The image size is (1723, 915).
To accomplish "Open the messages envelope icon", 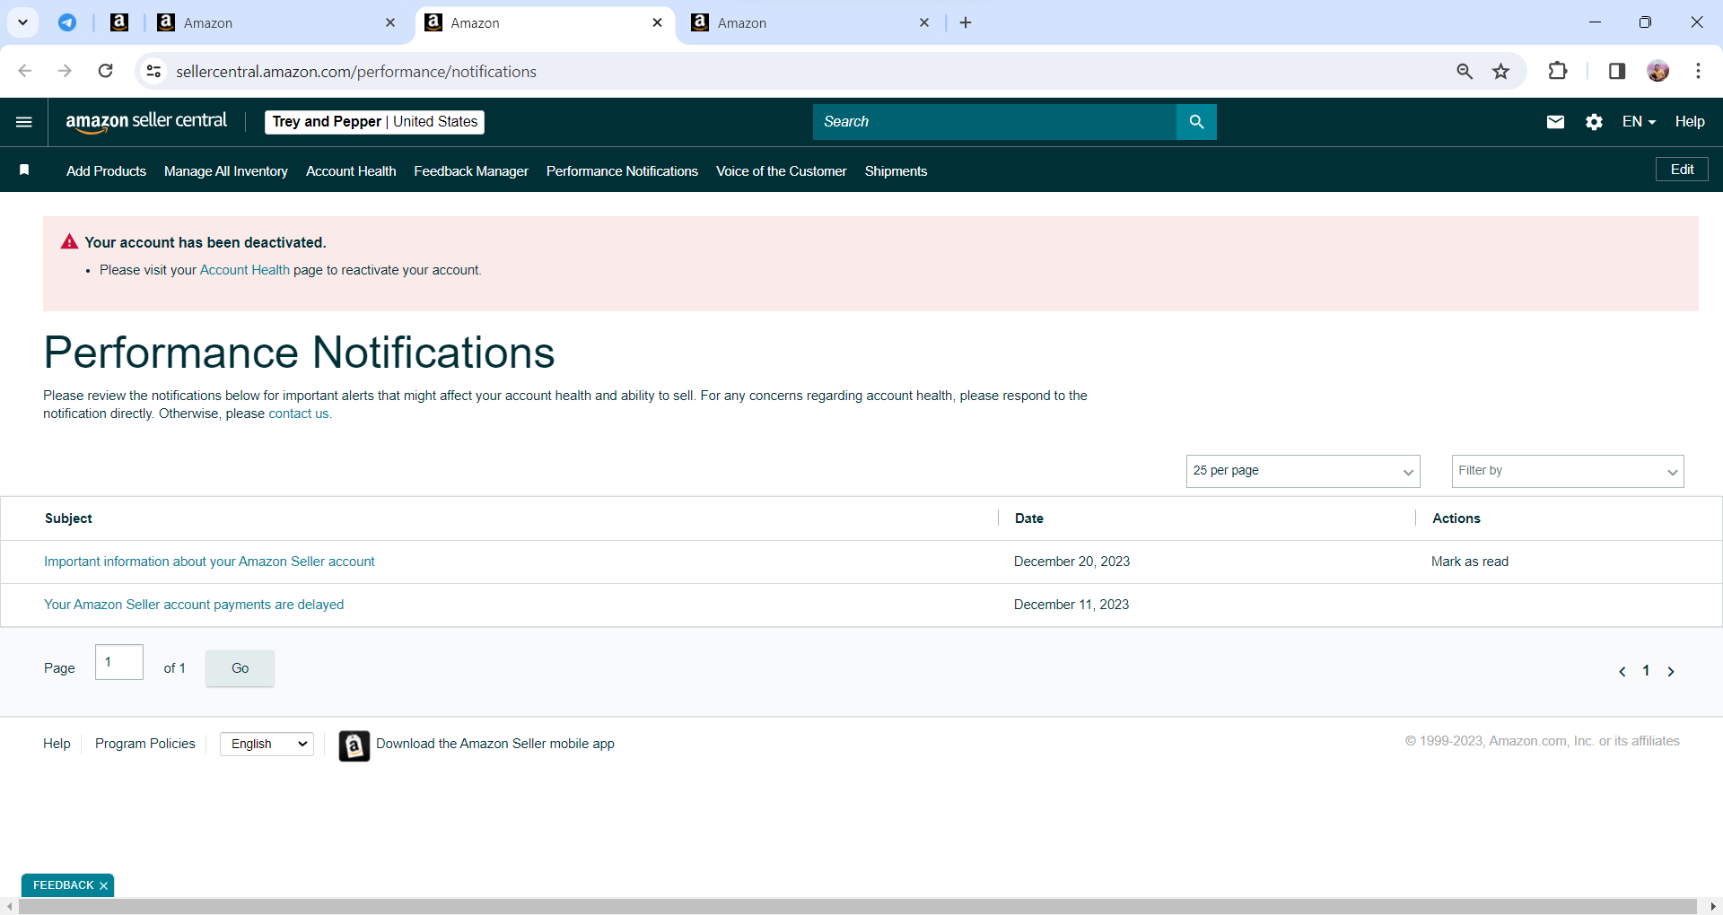I will click(x=1555, y=122).
